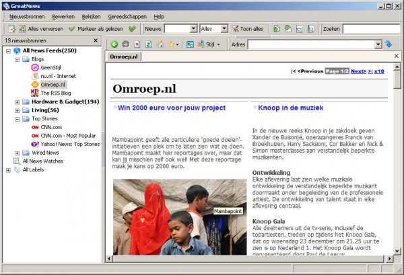Click the Alles verversen button label
Viewport: 404px width, 275px height.
point(46,29)
